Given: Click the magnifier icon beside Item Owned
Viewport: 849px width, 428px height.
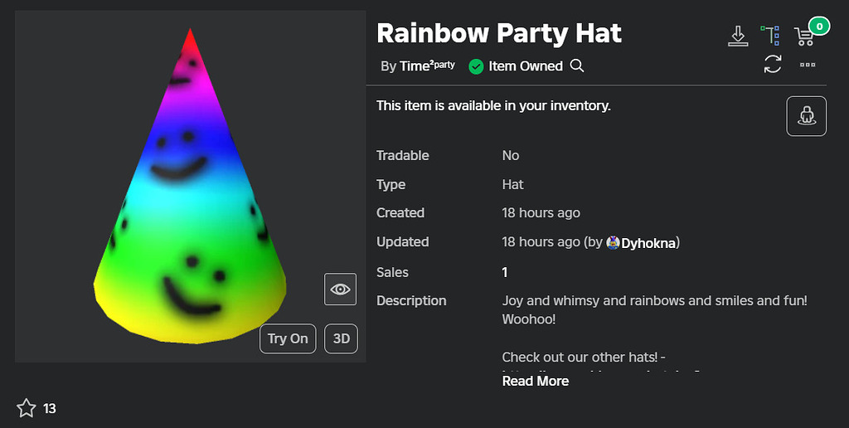Looking at the screenshot, I should pos(577,66).
